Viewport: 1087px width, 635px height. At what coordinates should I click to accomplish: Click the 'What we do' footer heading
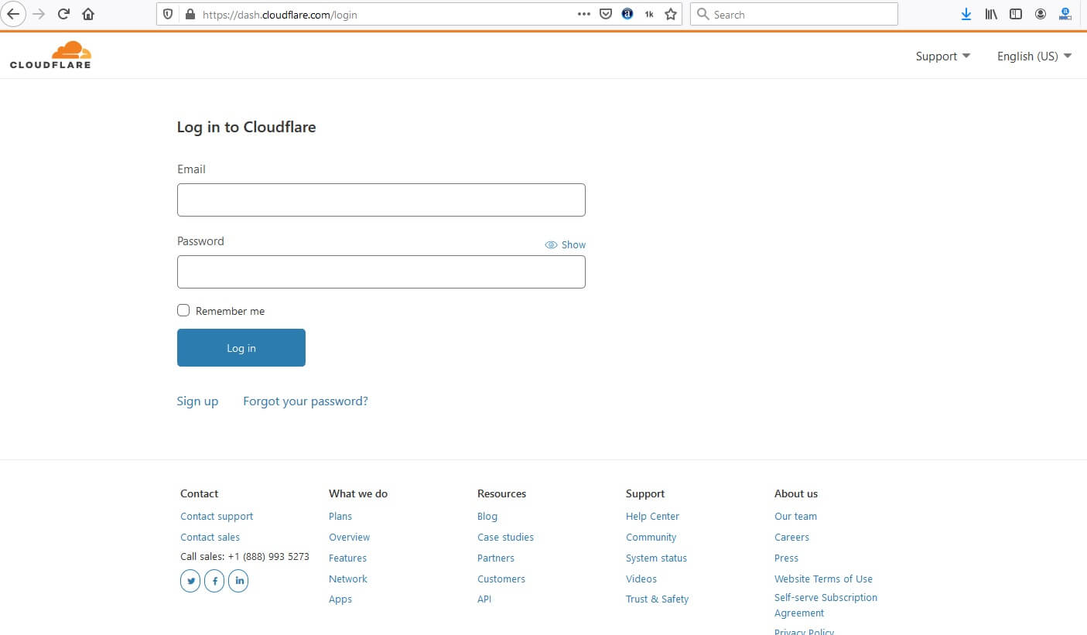tap(358, 493)
